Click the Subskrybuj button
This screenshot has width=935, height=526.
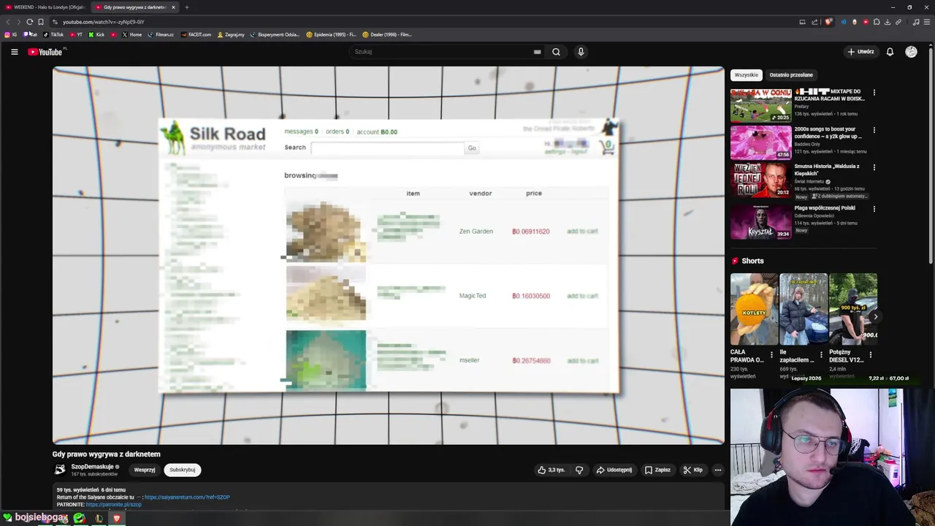point(182,470)
